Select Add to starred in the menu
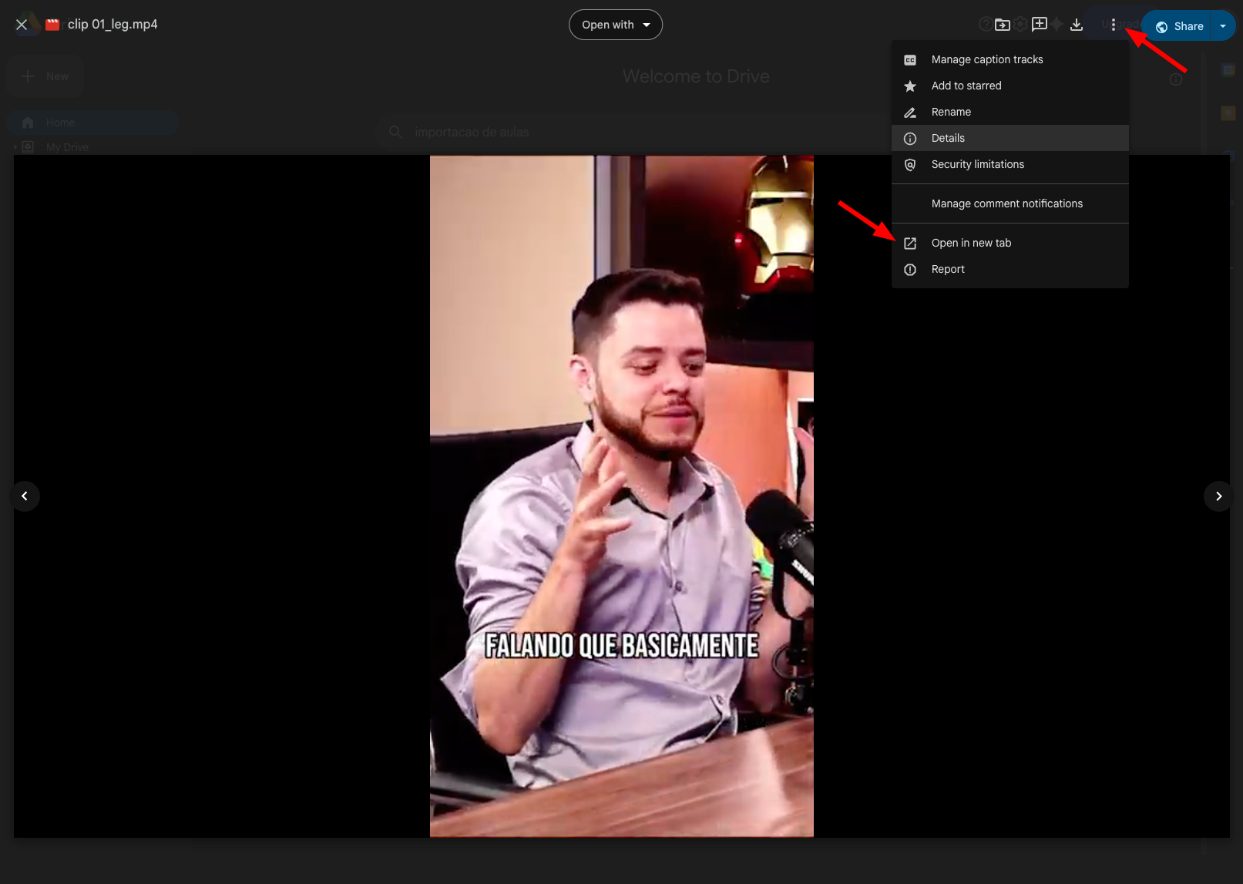Image resolution: width=1243 pixels, height=884 pixels. tap(966, 86)
